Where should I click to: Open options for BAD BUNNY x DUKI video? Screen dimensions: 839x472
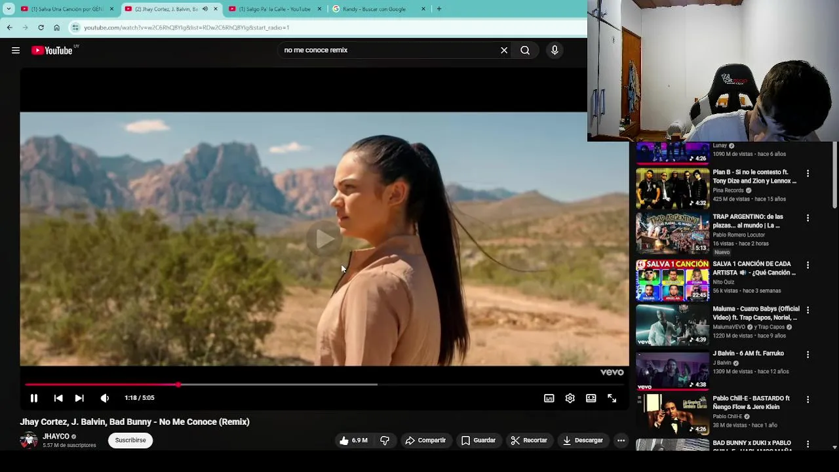pyautogui.click(x=808, y=444)
